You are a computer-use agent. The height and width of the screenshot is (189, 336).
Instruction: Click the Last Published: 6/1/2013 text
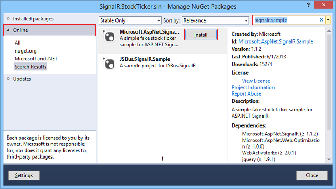click(x=259, y=57)
